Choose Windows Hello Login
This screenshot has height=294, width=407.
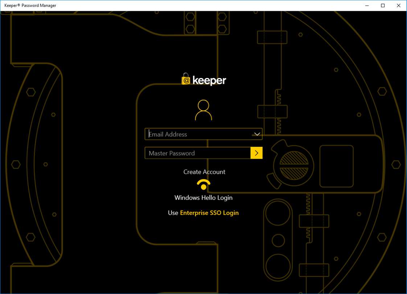[203, 198]
